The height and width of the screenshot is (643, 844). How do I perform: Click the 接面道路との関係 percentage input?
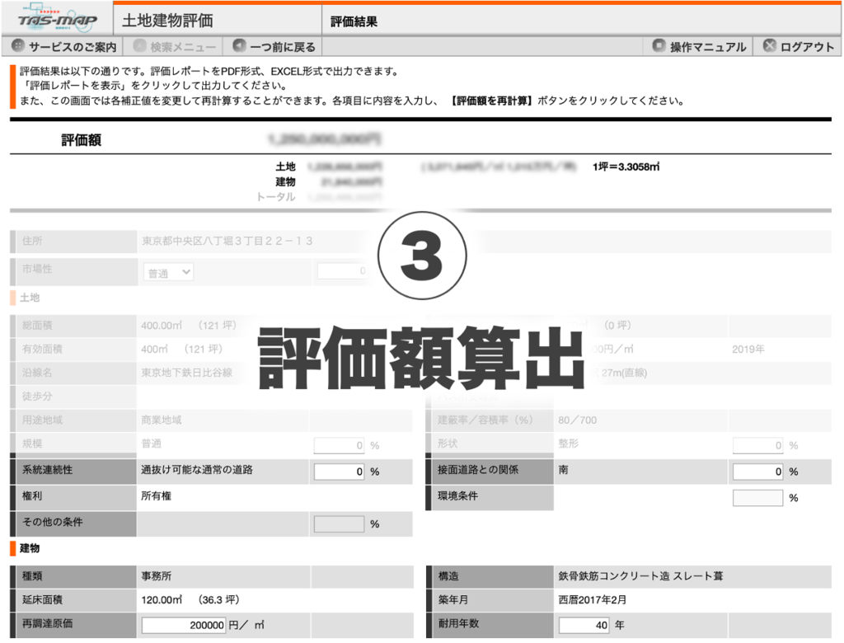pyautogui.click(x=757, y=471)
